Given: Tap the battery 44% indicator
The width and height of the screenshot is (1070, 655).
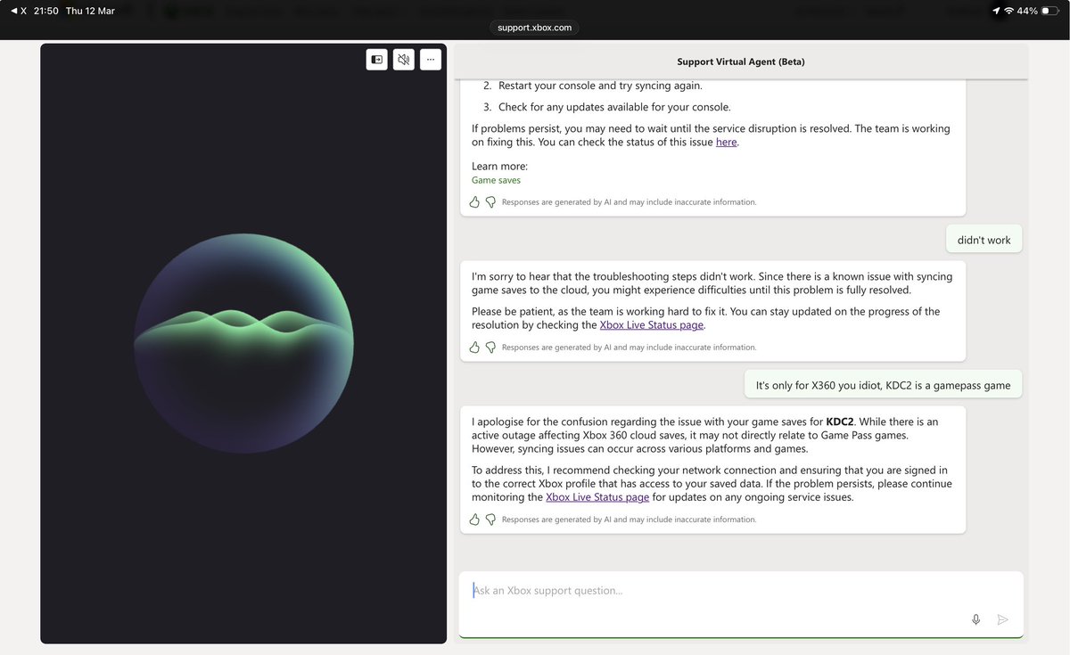Looking at the screenshot, I should (x=1038, y=11).
